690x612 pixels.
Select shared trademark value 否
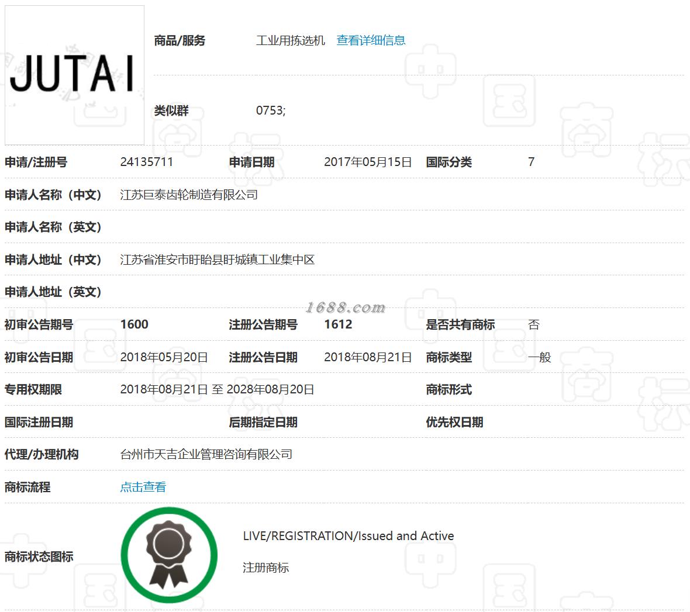click(x=534, y=324)
